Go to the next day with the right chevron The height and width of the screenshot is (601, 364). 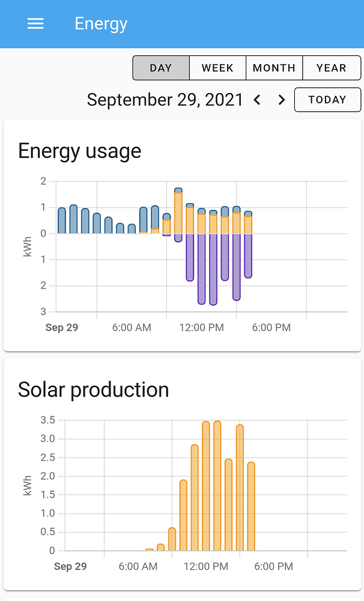click(281, 100)
